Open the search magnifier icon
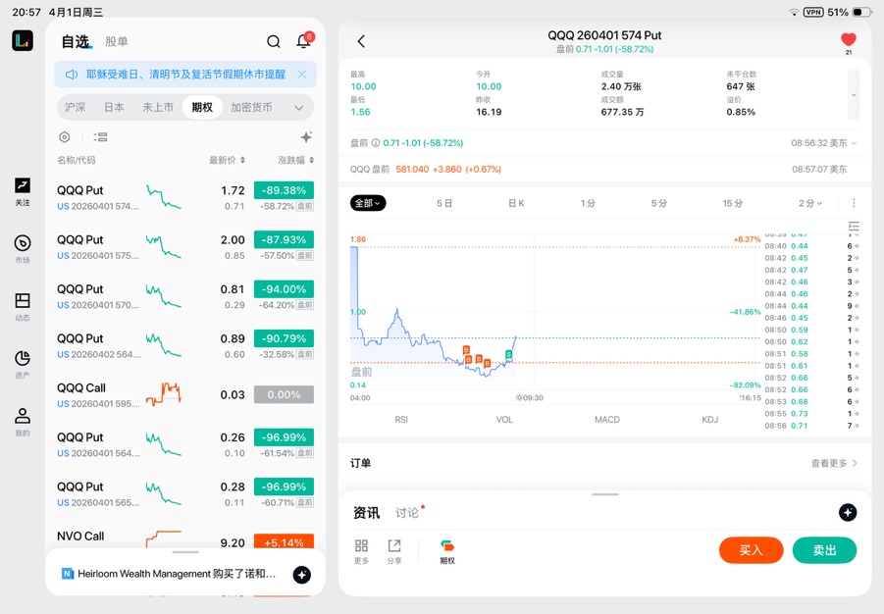Image resolution: width=884 pixels, height=614 pixels. 274,41
